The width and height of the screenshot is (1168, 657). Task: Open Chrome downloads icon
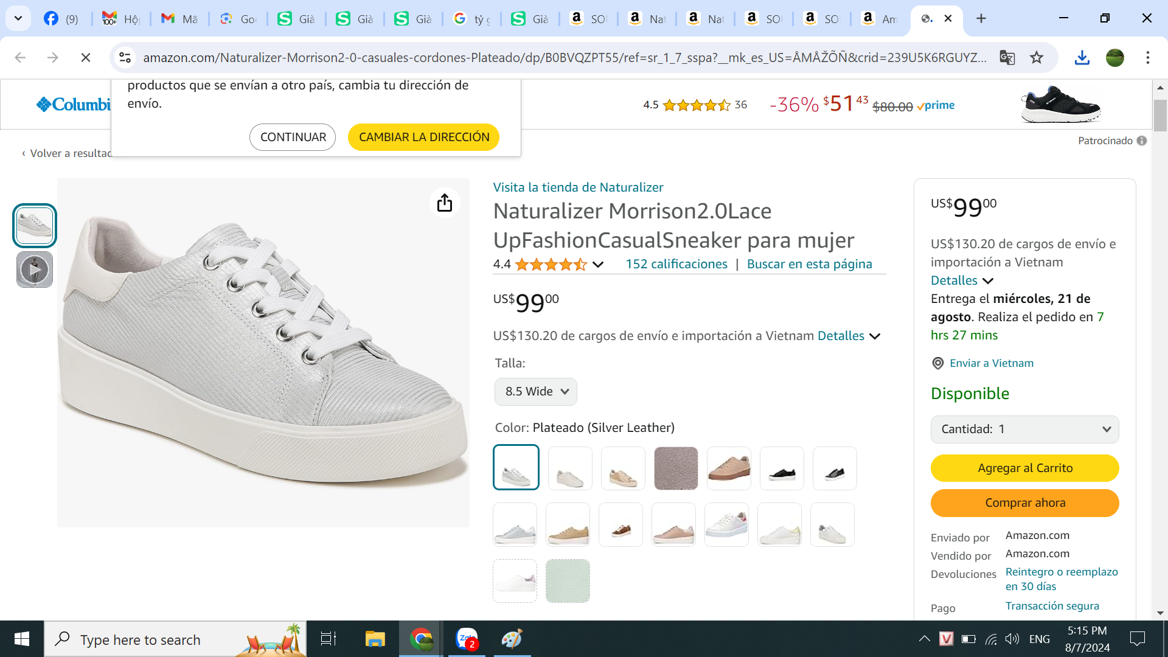[1082, 58]
